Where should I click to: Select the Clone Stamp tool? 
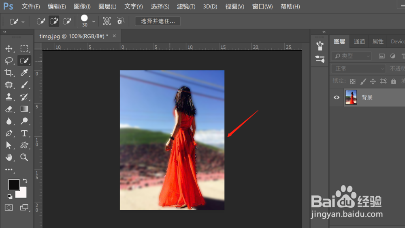pyautogui.click(x=9, y=97)
